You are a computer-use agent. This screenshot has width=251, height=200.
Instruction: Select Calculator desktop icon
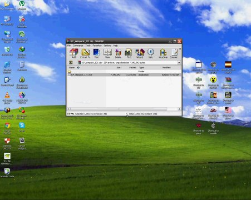coord(22,66)
